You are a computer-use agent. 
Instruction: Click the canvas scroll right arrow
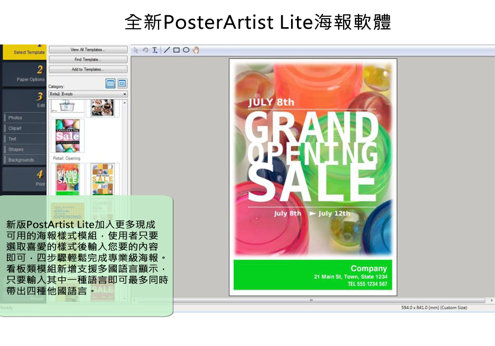491,301
